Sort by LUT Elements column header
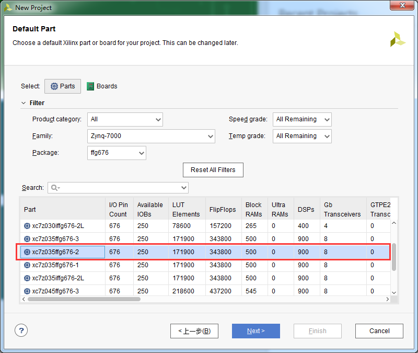The image size is (418, 353). [187, 210]
